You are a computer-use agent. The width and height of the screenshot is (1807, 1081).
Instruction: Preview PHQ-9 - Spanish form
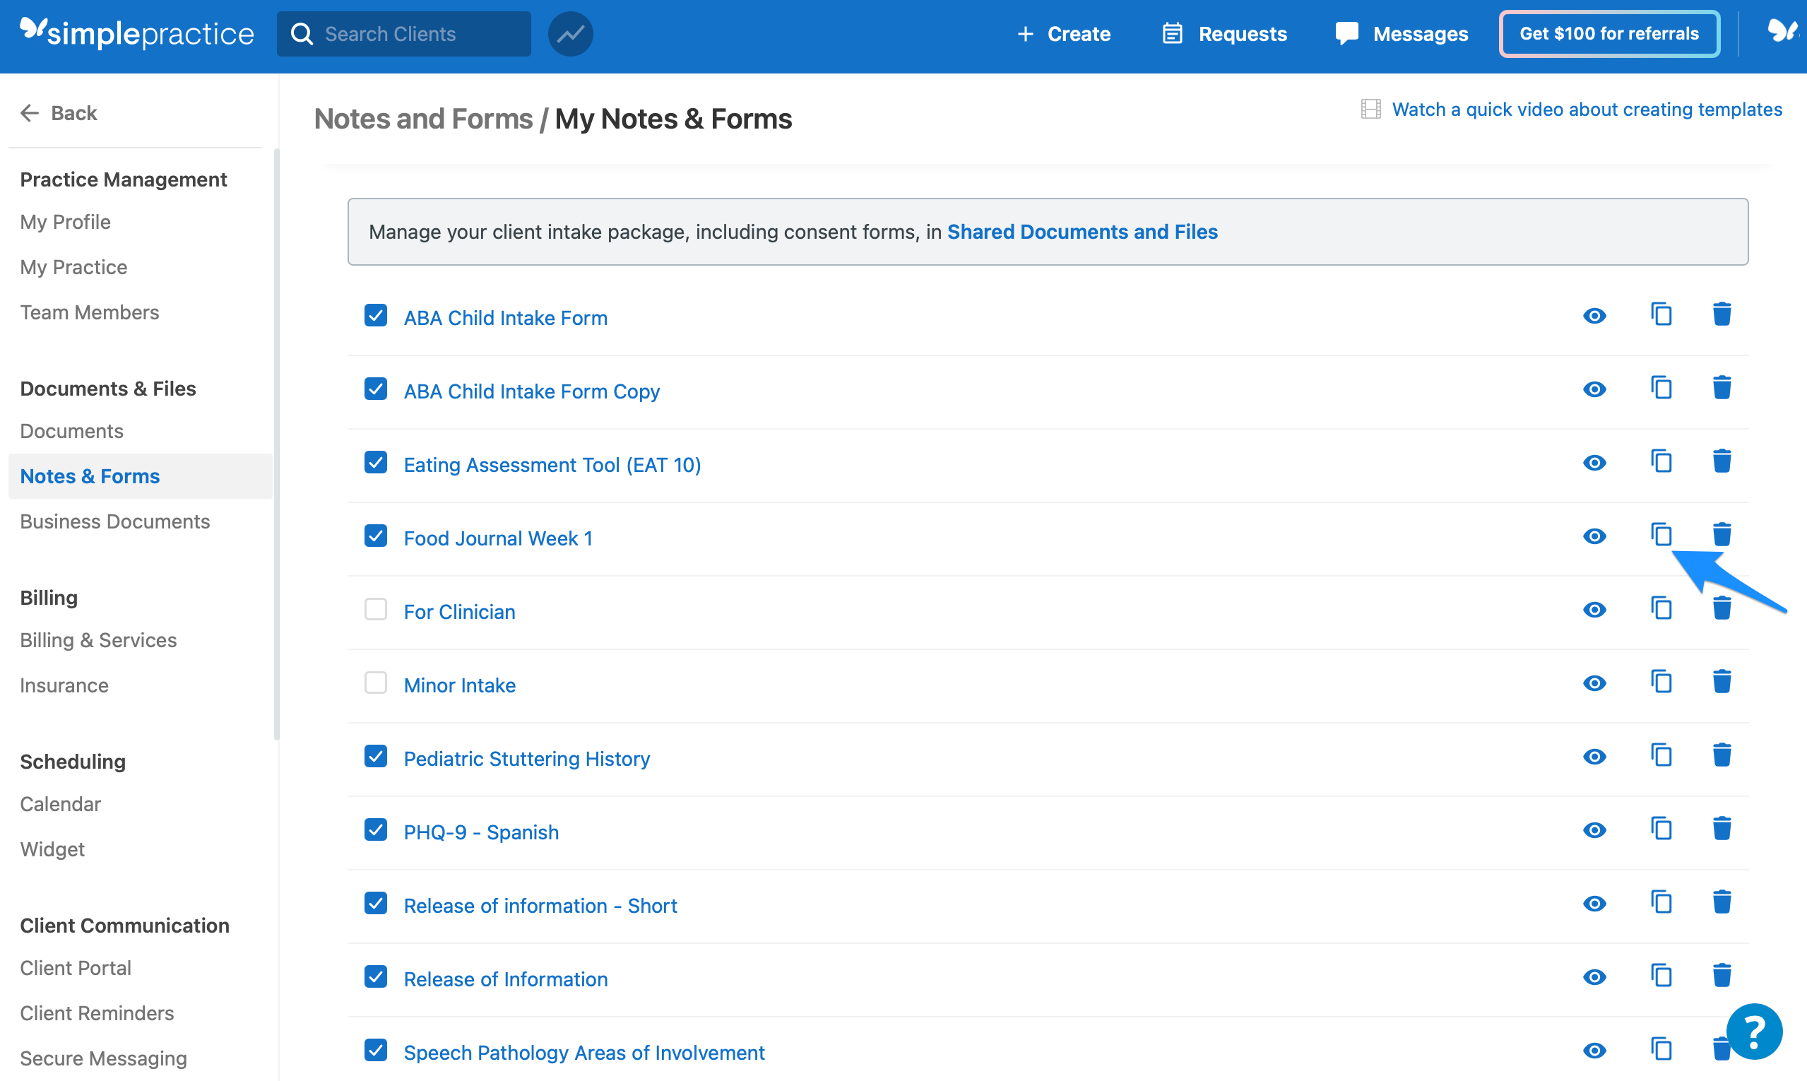point(1594,831)
